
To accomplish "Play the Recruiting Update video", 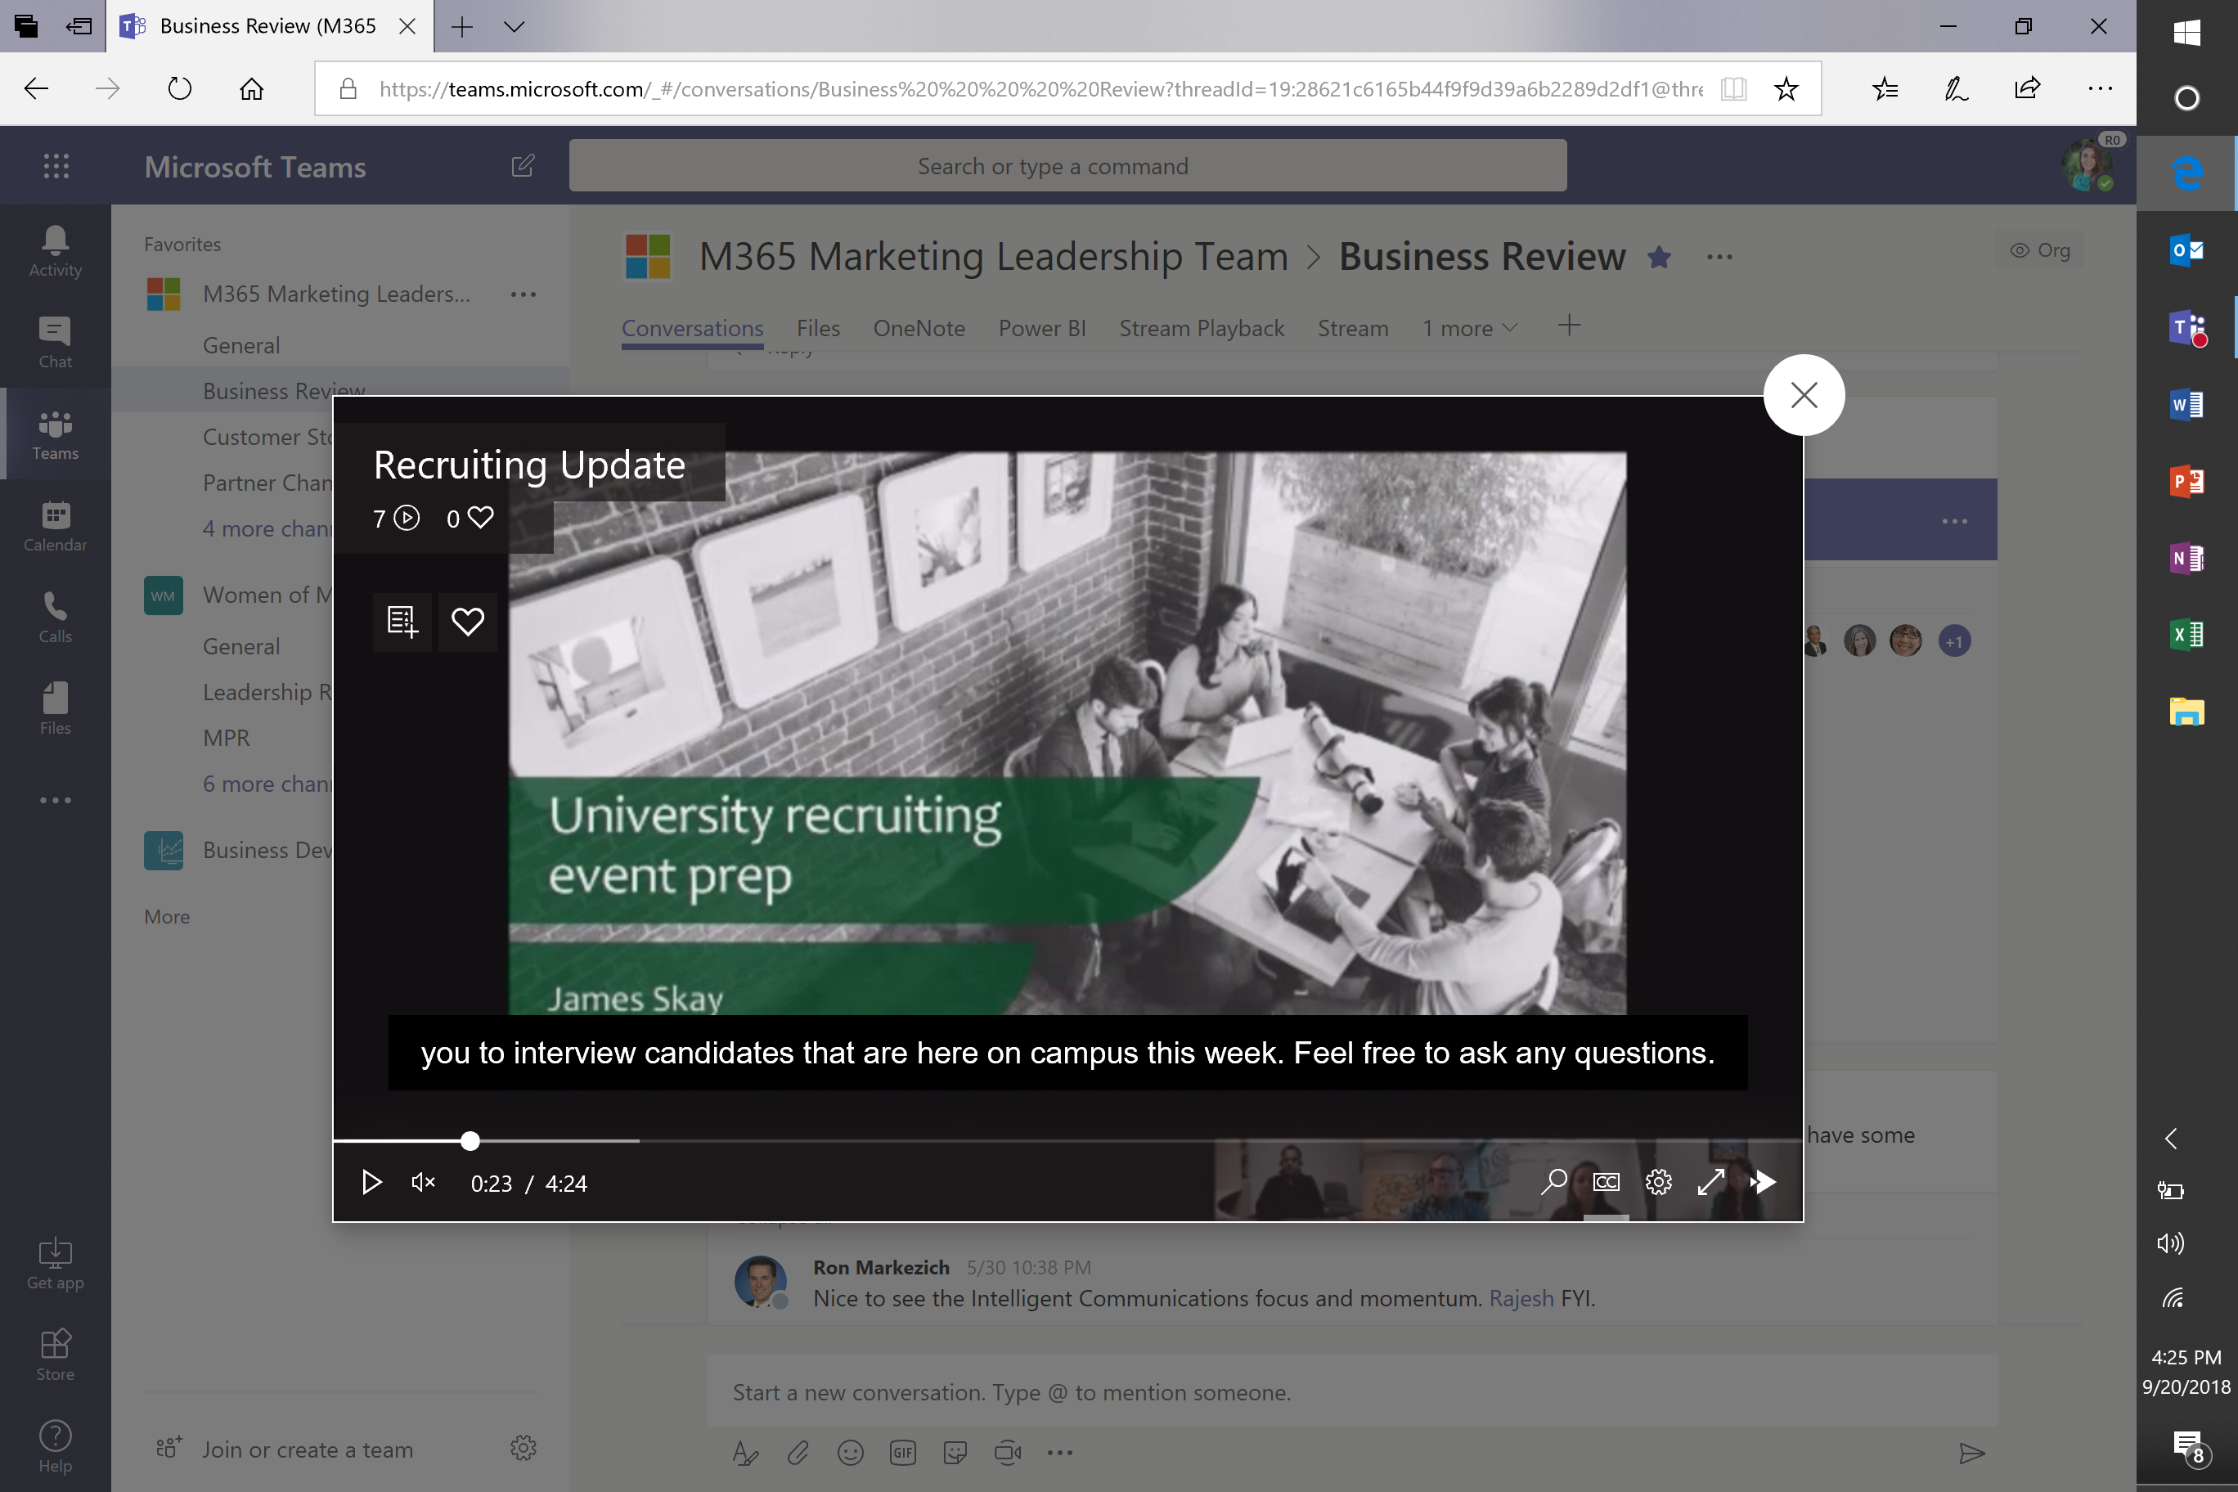I will [x=371, y=1183].
